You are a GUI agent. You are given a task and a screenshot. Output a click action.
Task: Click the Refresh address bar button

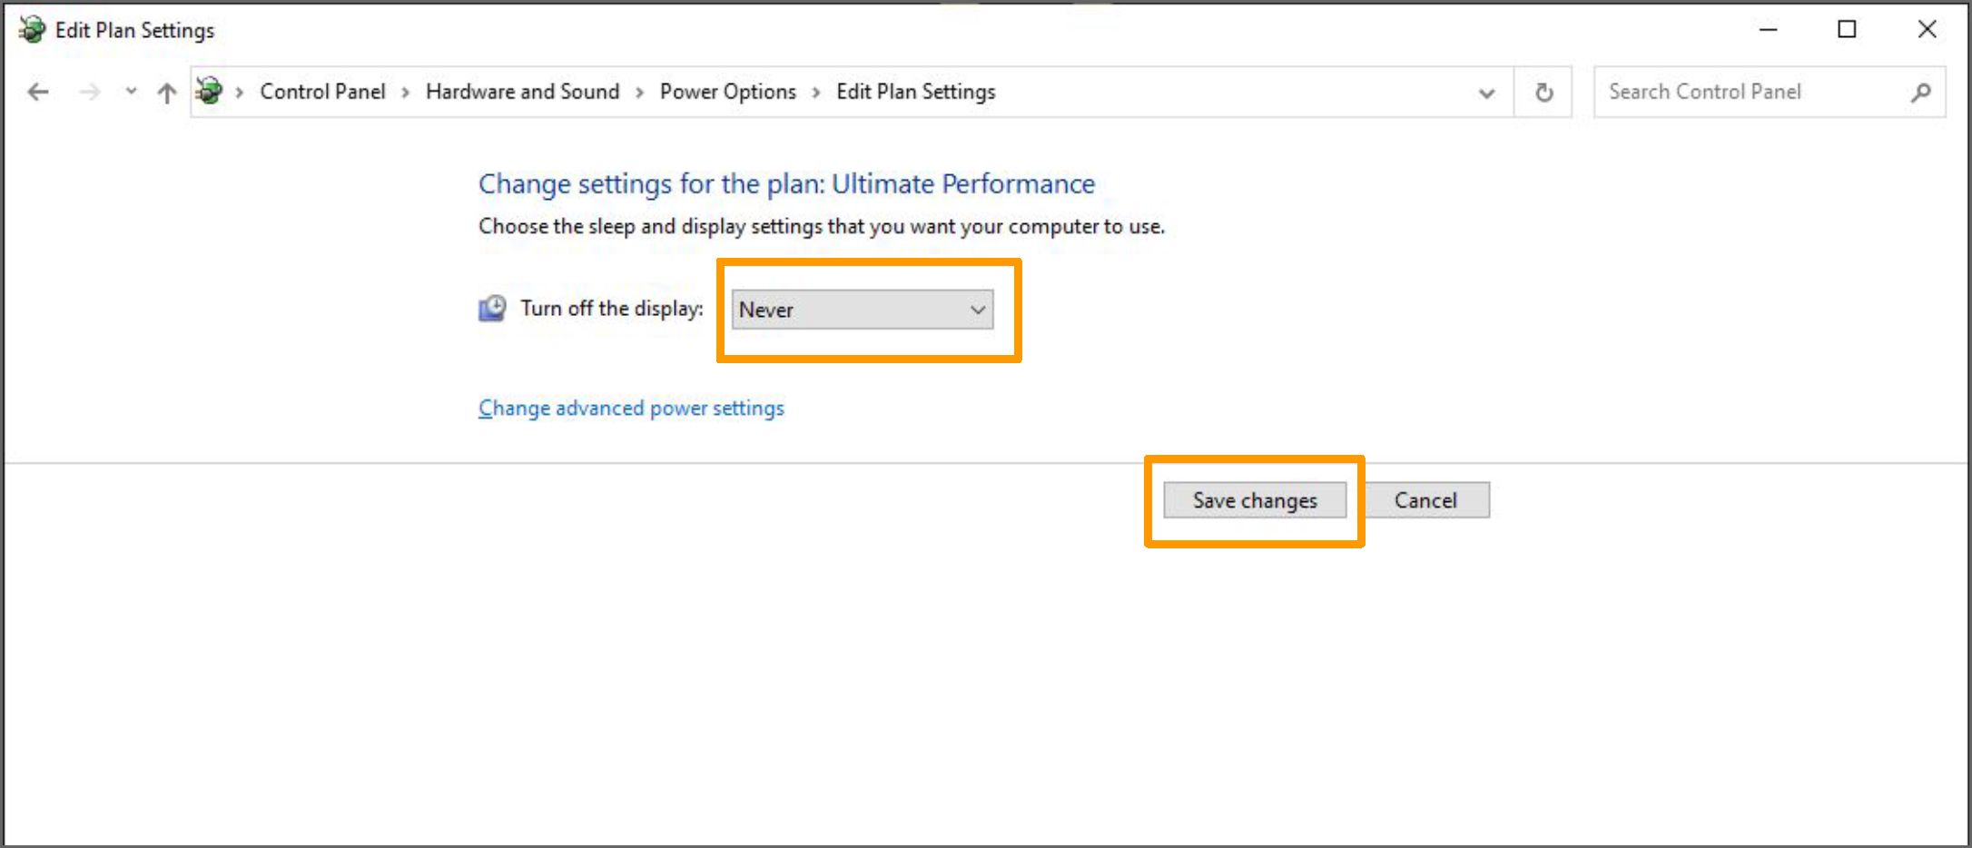click(x=1543, y=92)
